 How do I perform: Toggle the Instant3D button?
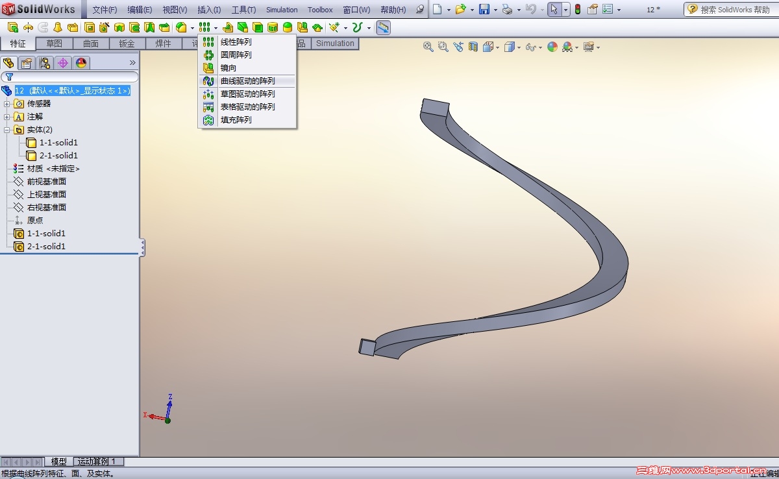coord(384,27)
